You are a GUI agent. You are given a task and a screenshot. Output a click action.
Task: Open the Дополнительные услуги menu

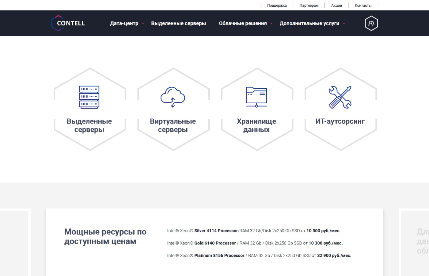(309, 23)
